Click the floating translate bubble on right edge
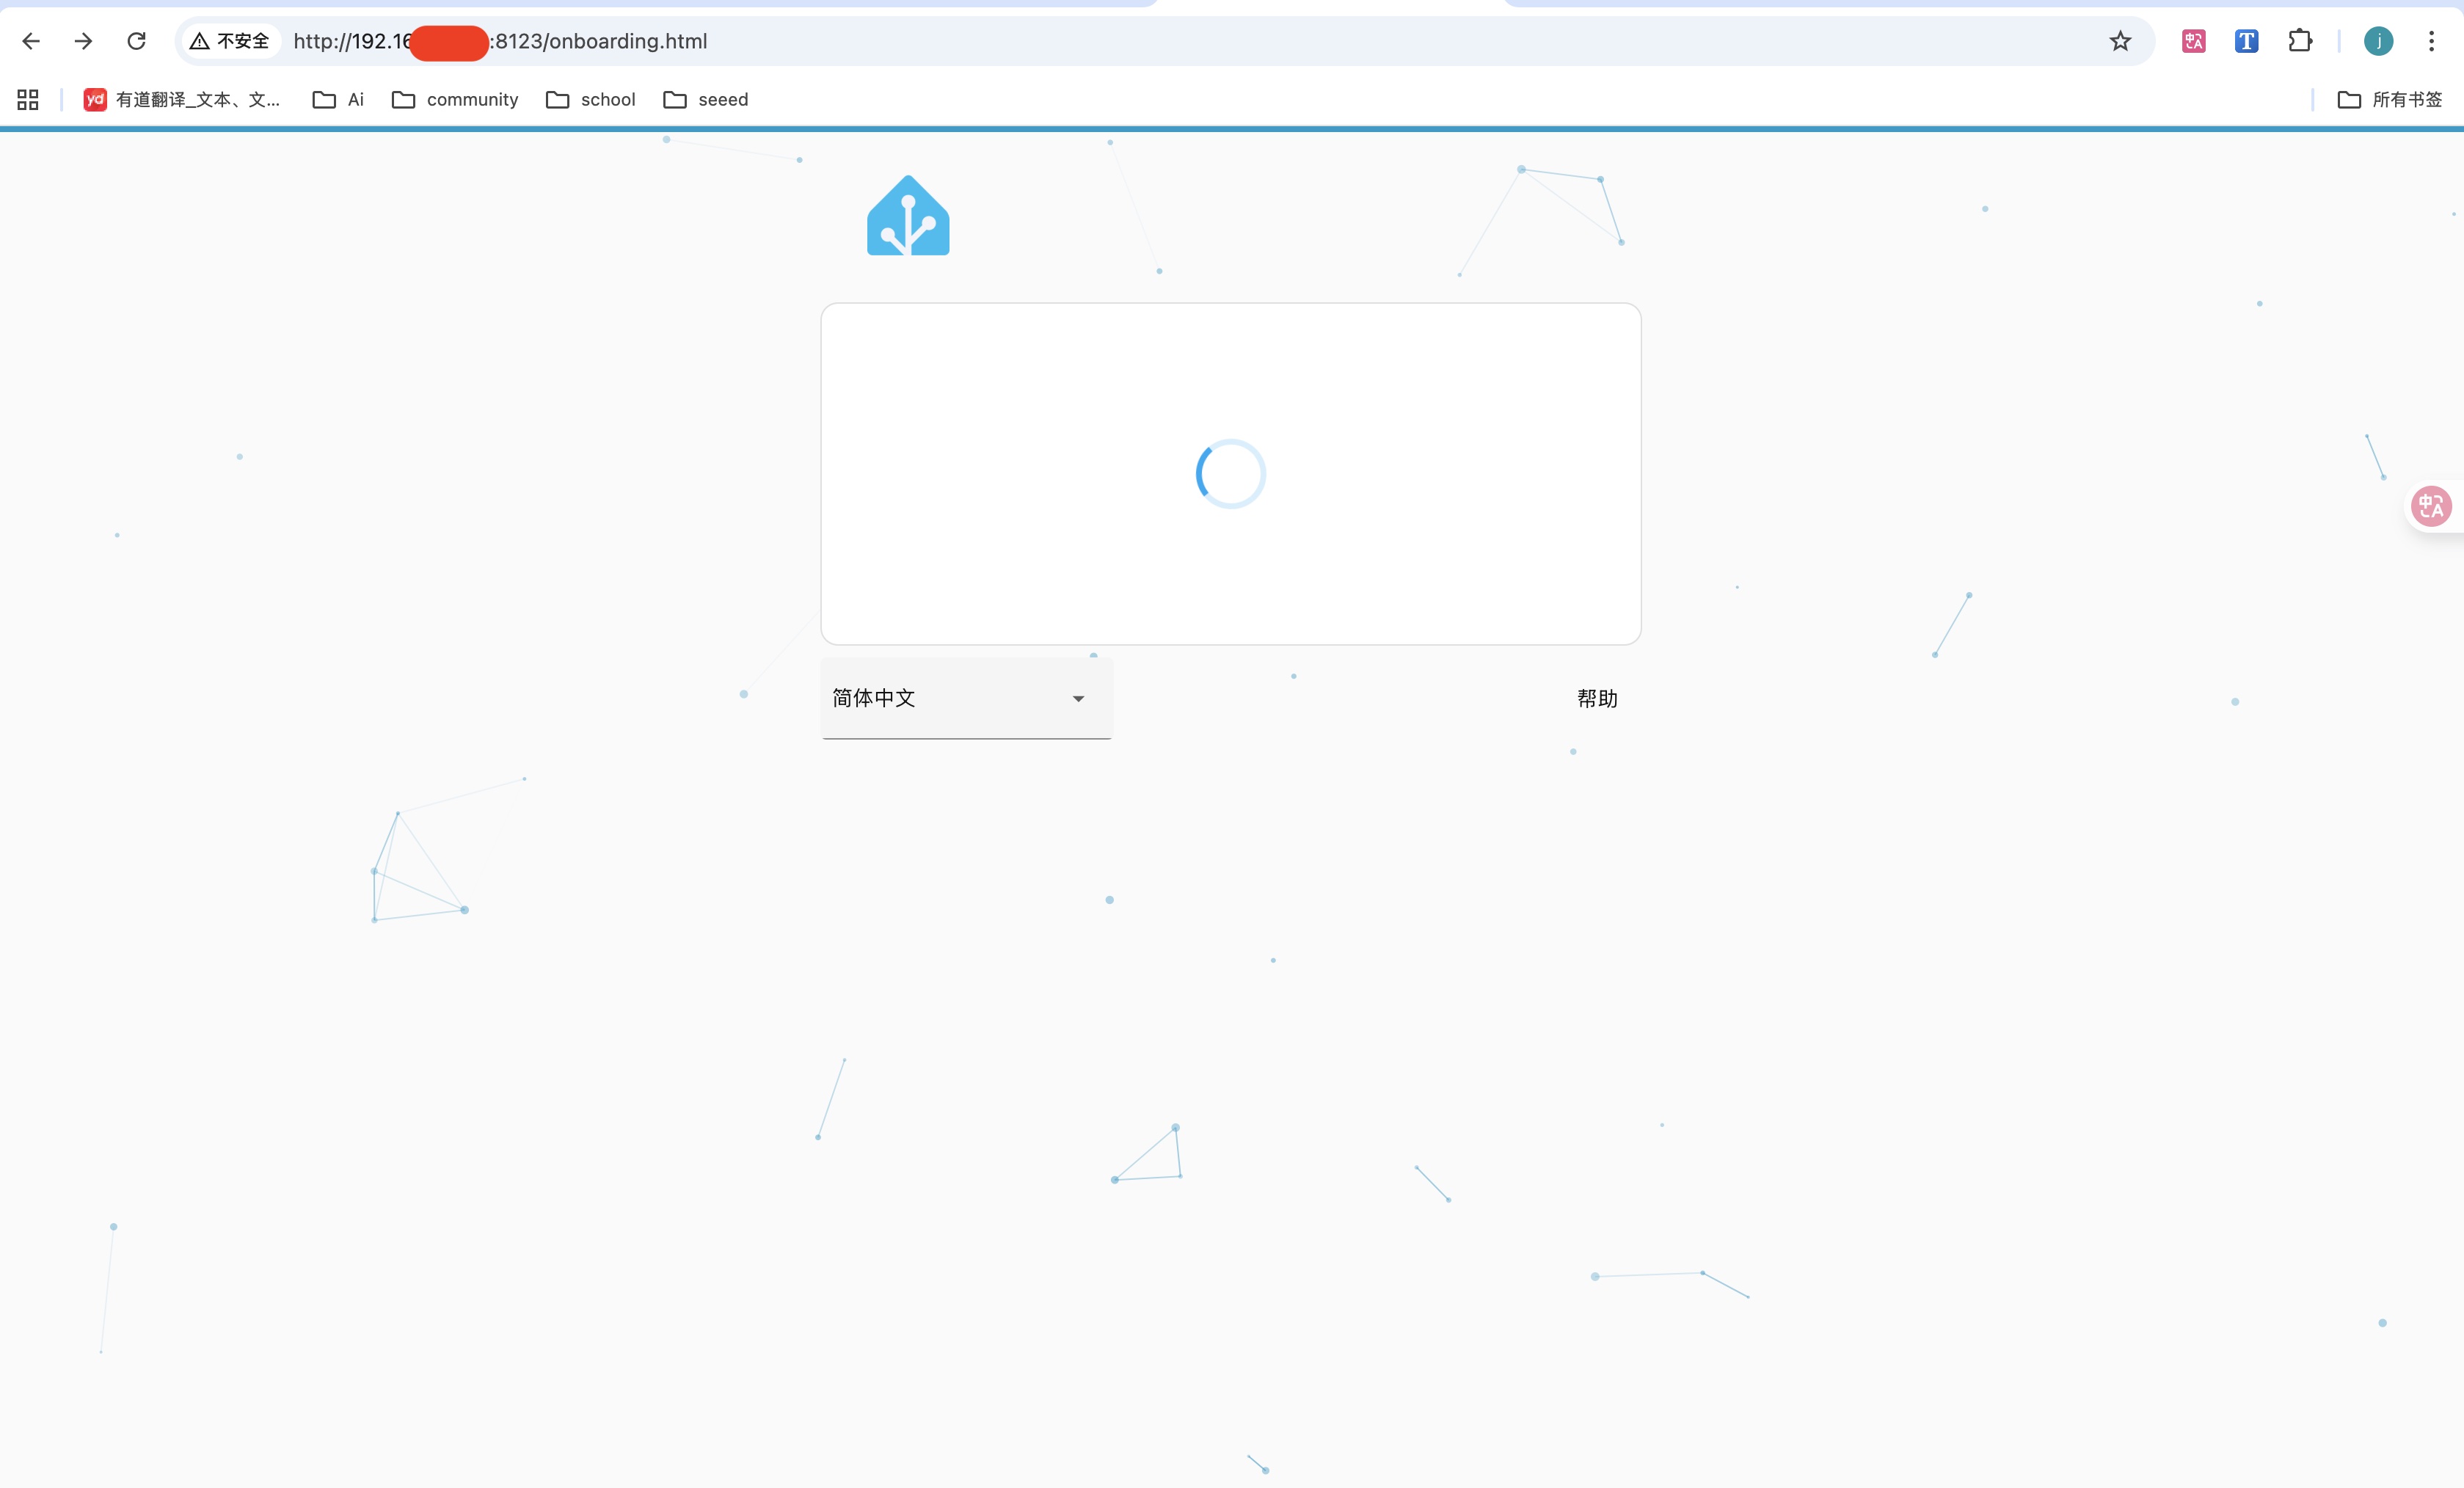The height and width of the screenshot is (1488, 2464). (x=2431, y=506)
